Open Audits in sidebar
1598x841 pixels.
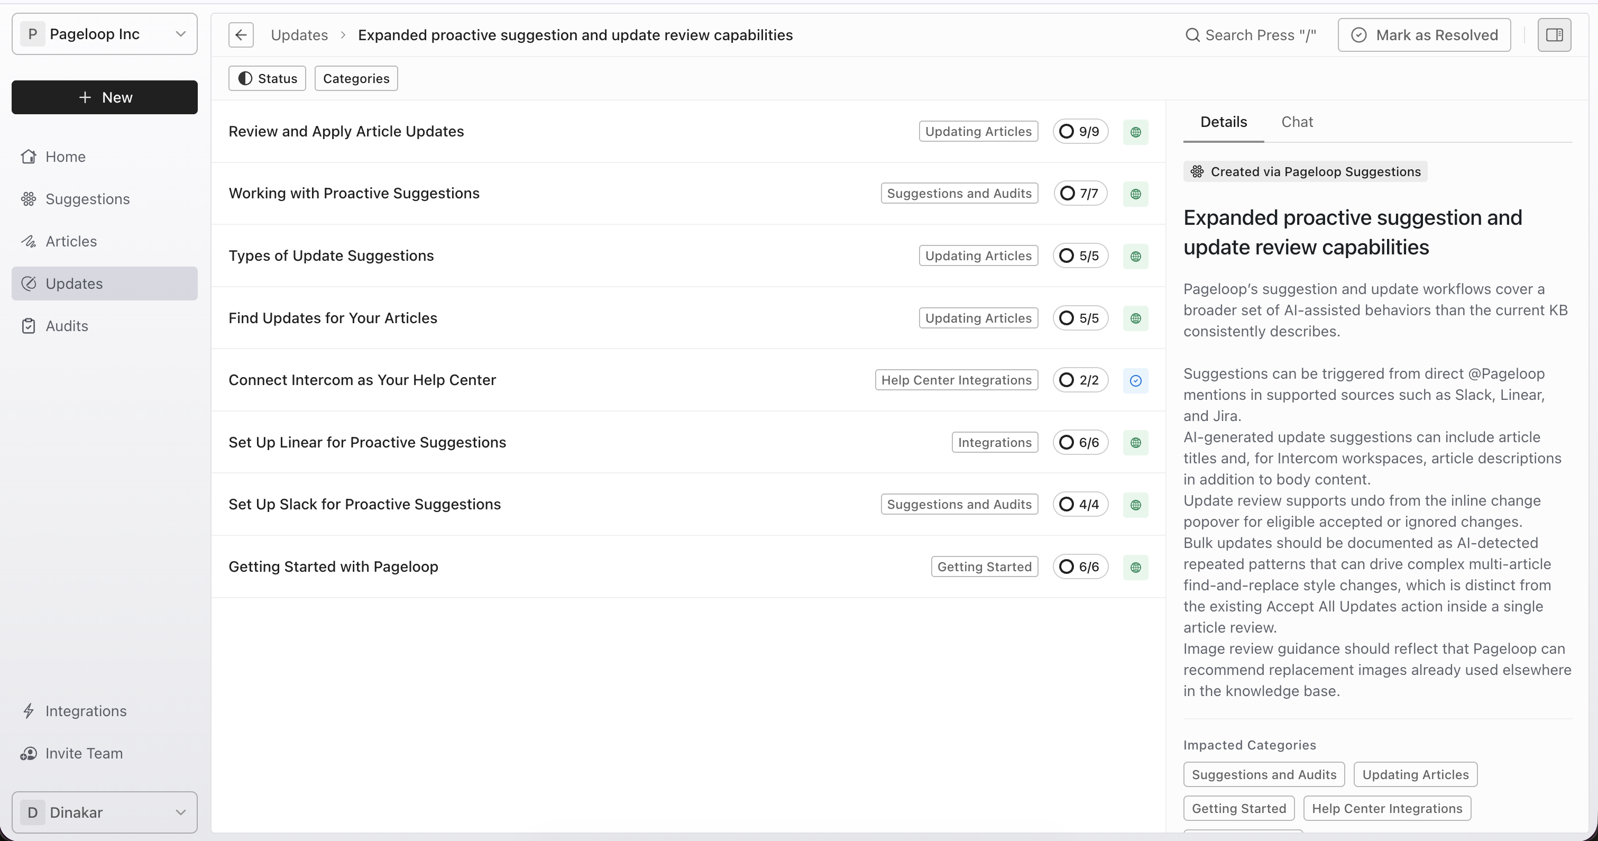[104, 326]
